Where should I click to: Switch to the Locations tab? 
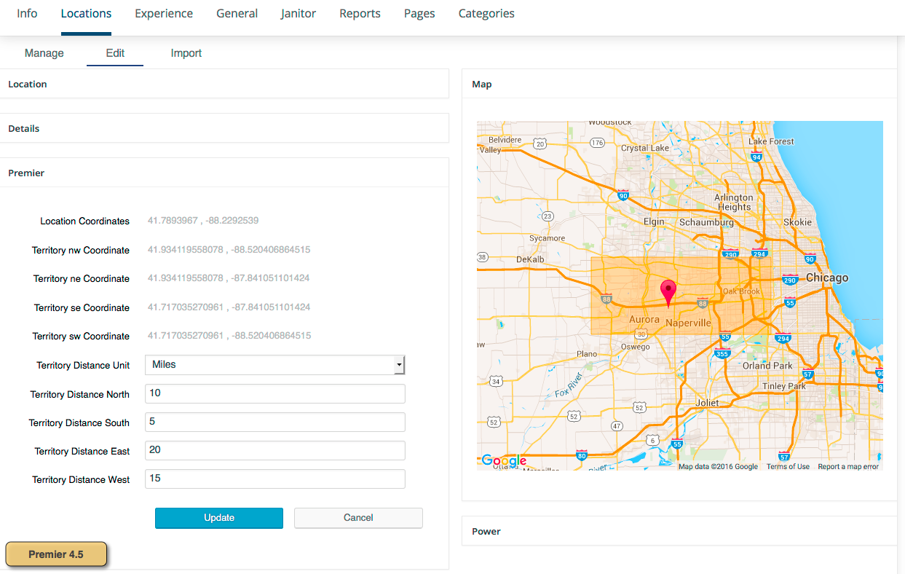86,14
